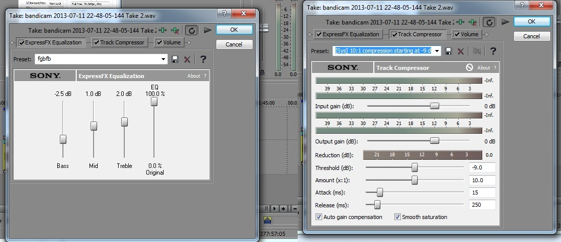Image resolution: width=561 pixels, height=242 pixels.
Task: Save the 10:1 compression preset
Action: [x=448, y=51]
